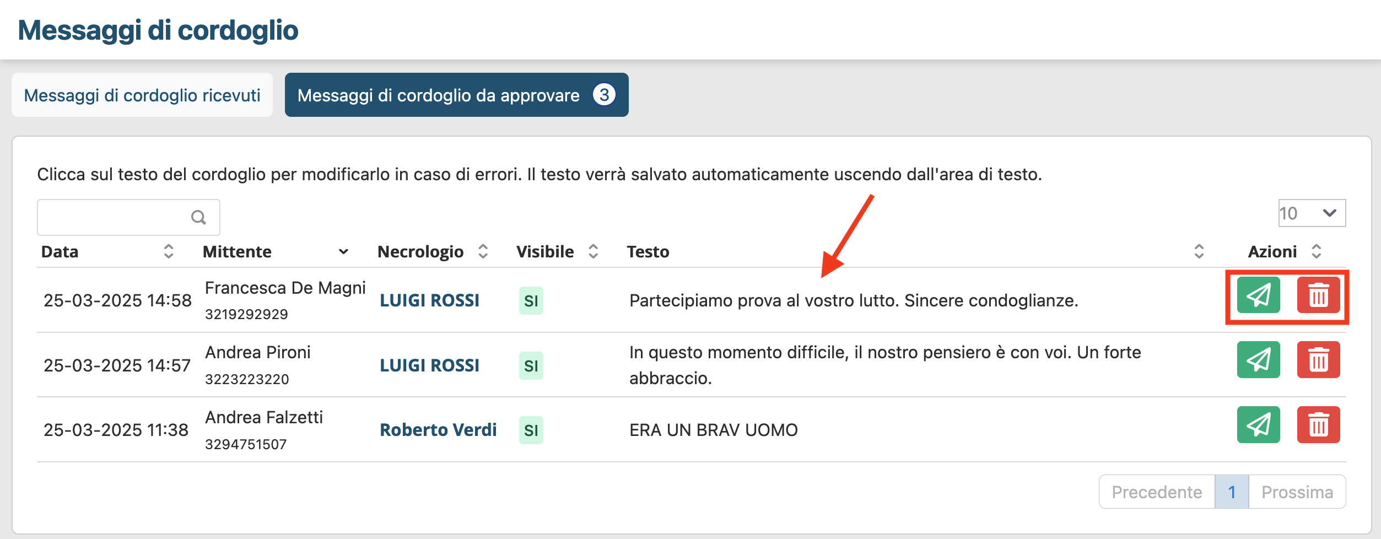Approve Francesca De Magni's condolence message
The width and height of the screenshot is (1381, 539).
pos(1258,295)
